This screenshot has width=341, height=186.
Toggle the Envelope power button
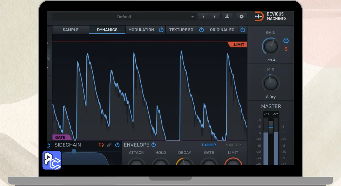[x=154, y=145]
